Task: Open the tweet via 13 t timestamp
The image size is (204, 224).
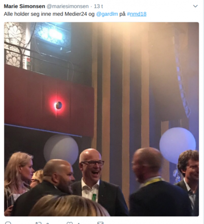Action: [x=98, y=6]
